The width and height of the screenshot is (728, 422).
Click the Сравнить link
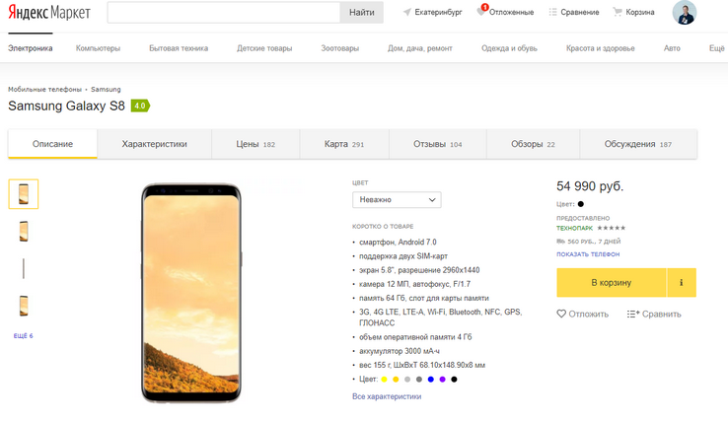[662, 315]
